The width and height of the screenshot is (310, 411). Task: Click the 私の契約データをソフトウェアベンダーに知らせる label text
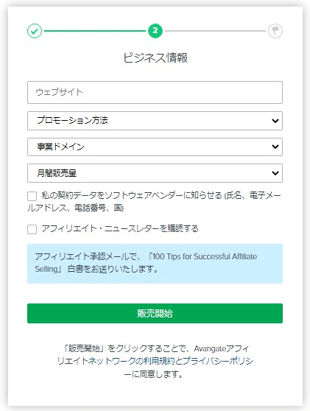click(132, 195)
